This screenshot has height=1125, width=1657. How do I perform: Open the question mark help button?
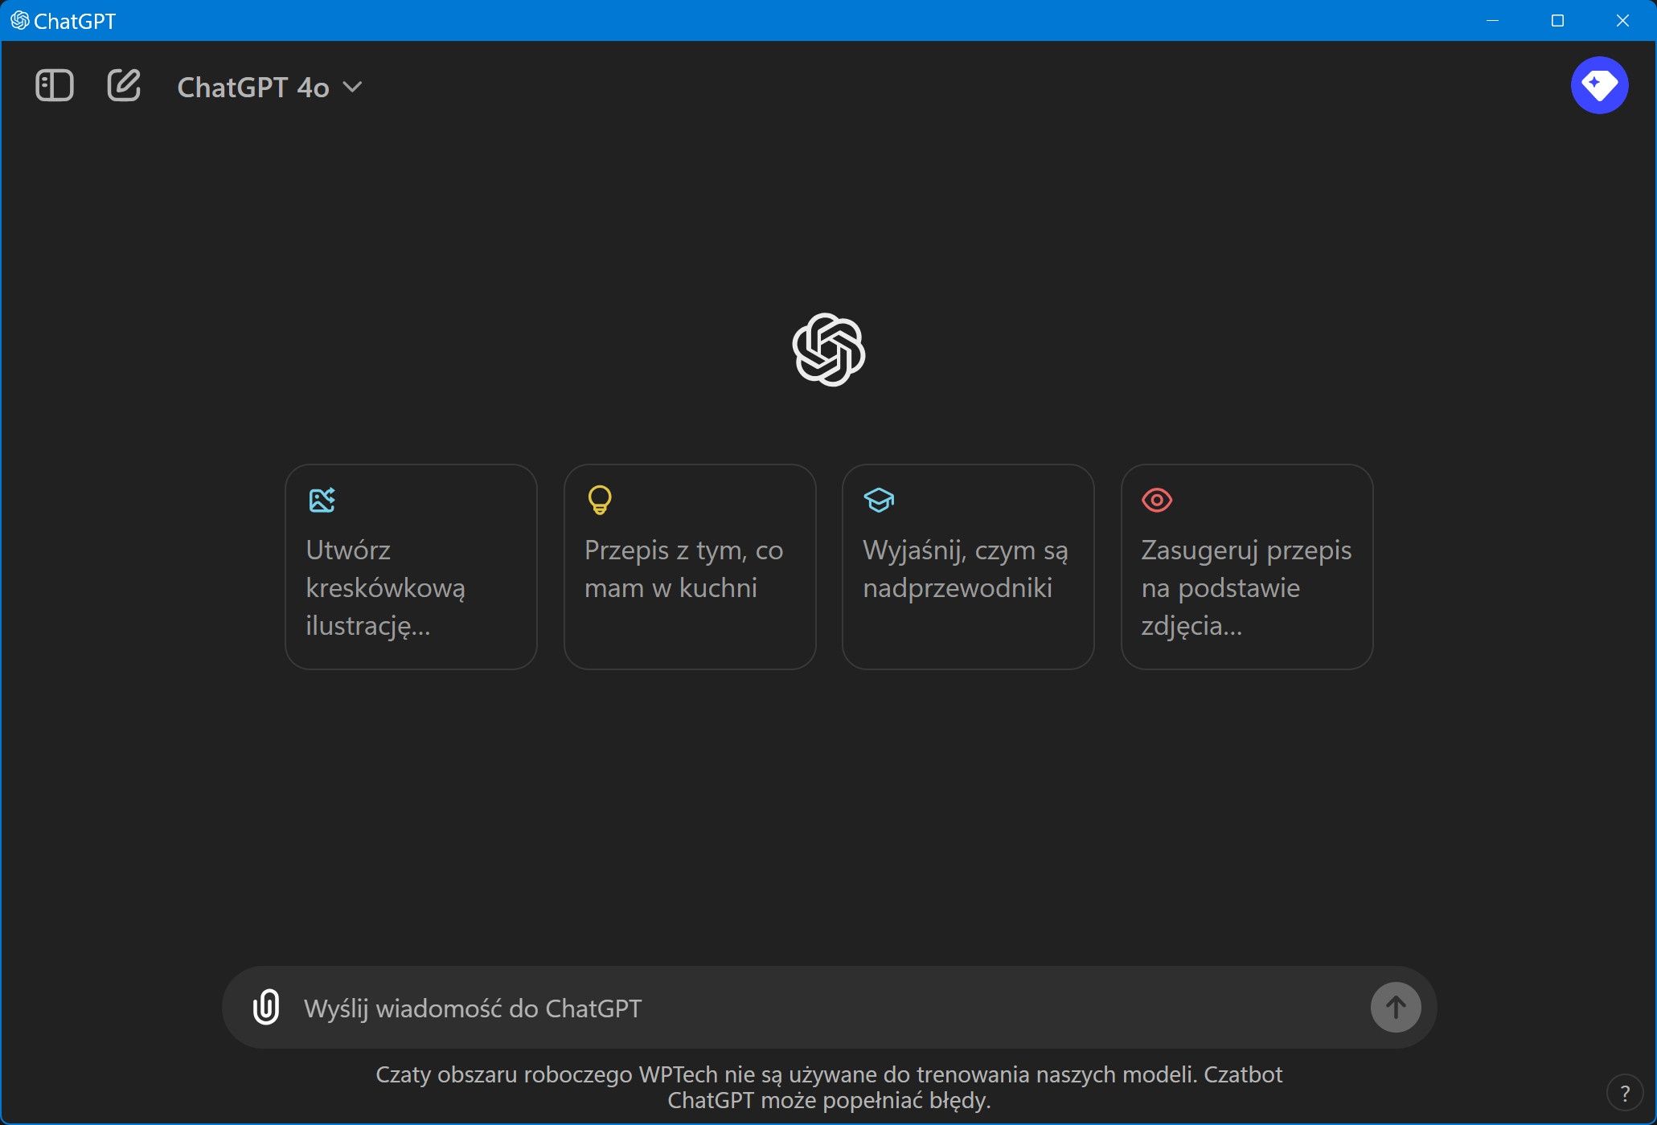click(x=1625, y=1093)
